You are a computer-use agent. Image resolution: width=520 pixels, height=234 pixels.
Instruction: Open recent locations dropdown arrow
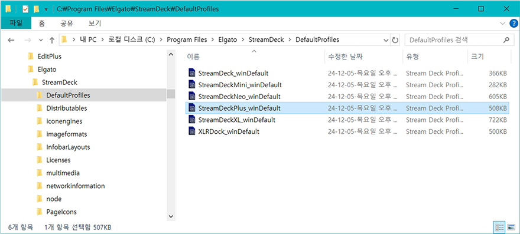[41, 40]
